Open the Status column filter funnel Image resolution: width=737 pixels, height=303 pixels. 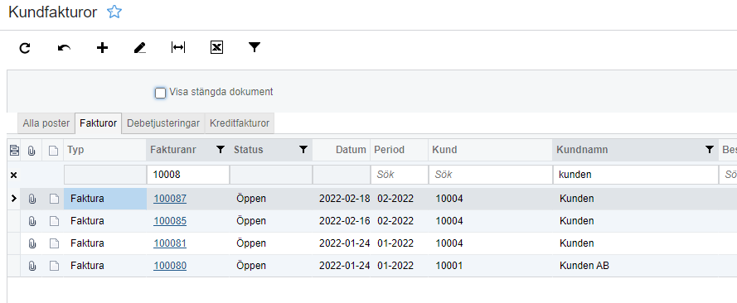click(303, 150)
